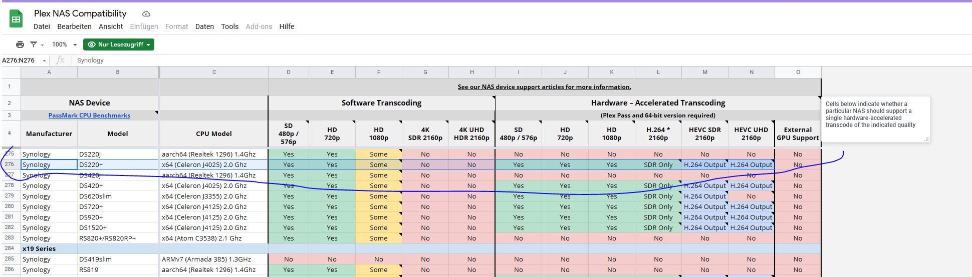Open the Tools menu
This screenshot has width=972, height=277.
pos(230,26)
